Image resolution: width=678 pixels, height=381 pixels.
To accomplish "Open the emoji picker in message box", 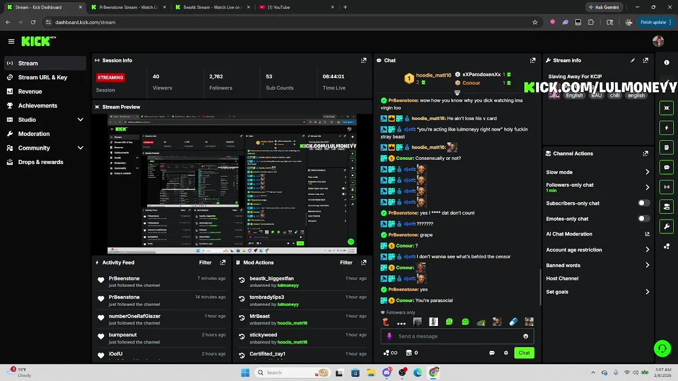I will tap(525, 336).
